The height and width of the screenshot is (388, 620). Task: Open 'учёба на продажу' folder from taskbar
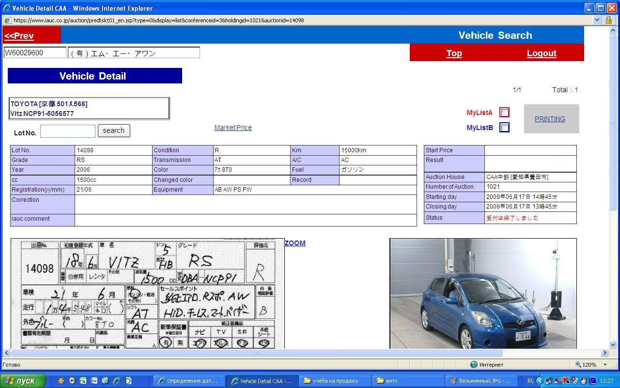[335, 381]
